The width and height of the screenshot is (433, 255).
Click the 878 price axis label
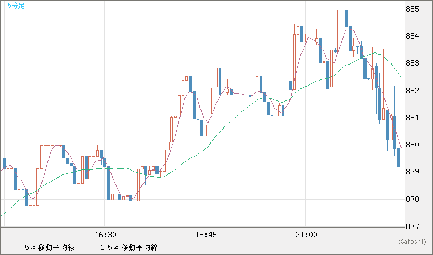click(412, 199)
